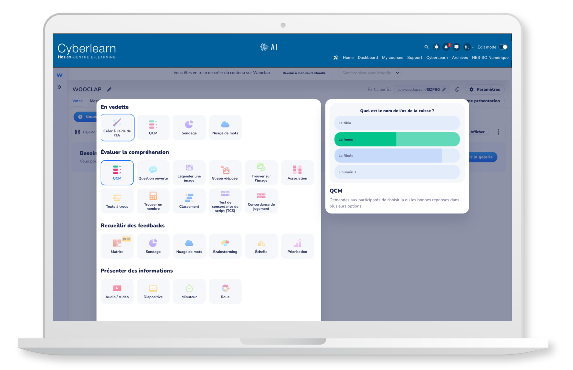Open messages chat bubble icon

[x=456, y=47]
